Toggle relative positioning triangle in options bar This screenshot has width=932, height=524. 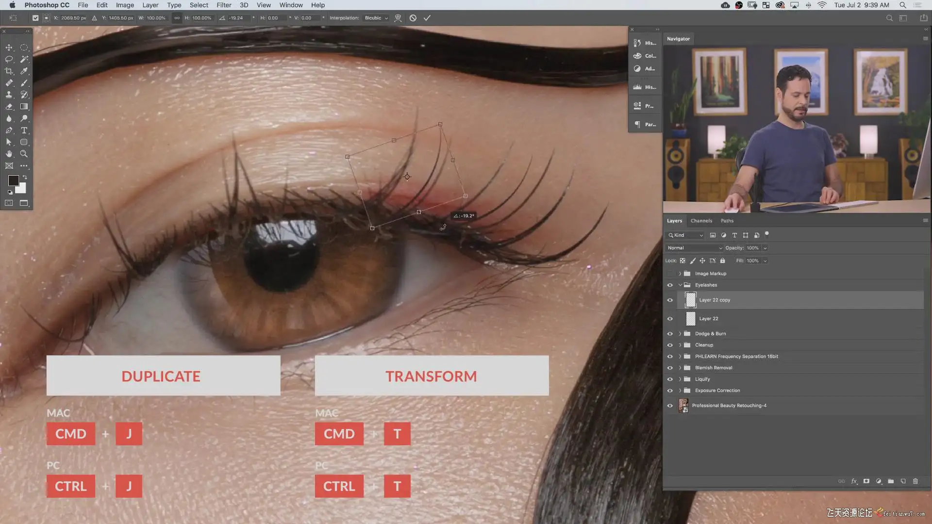click(x=94, y=18)
